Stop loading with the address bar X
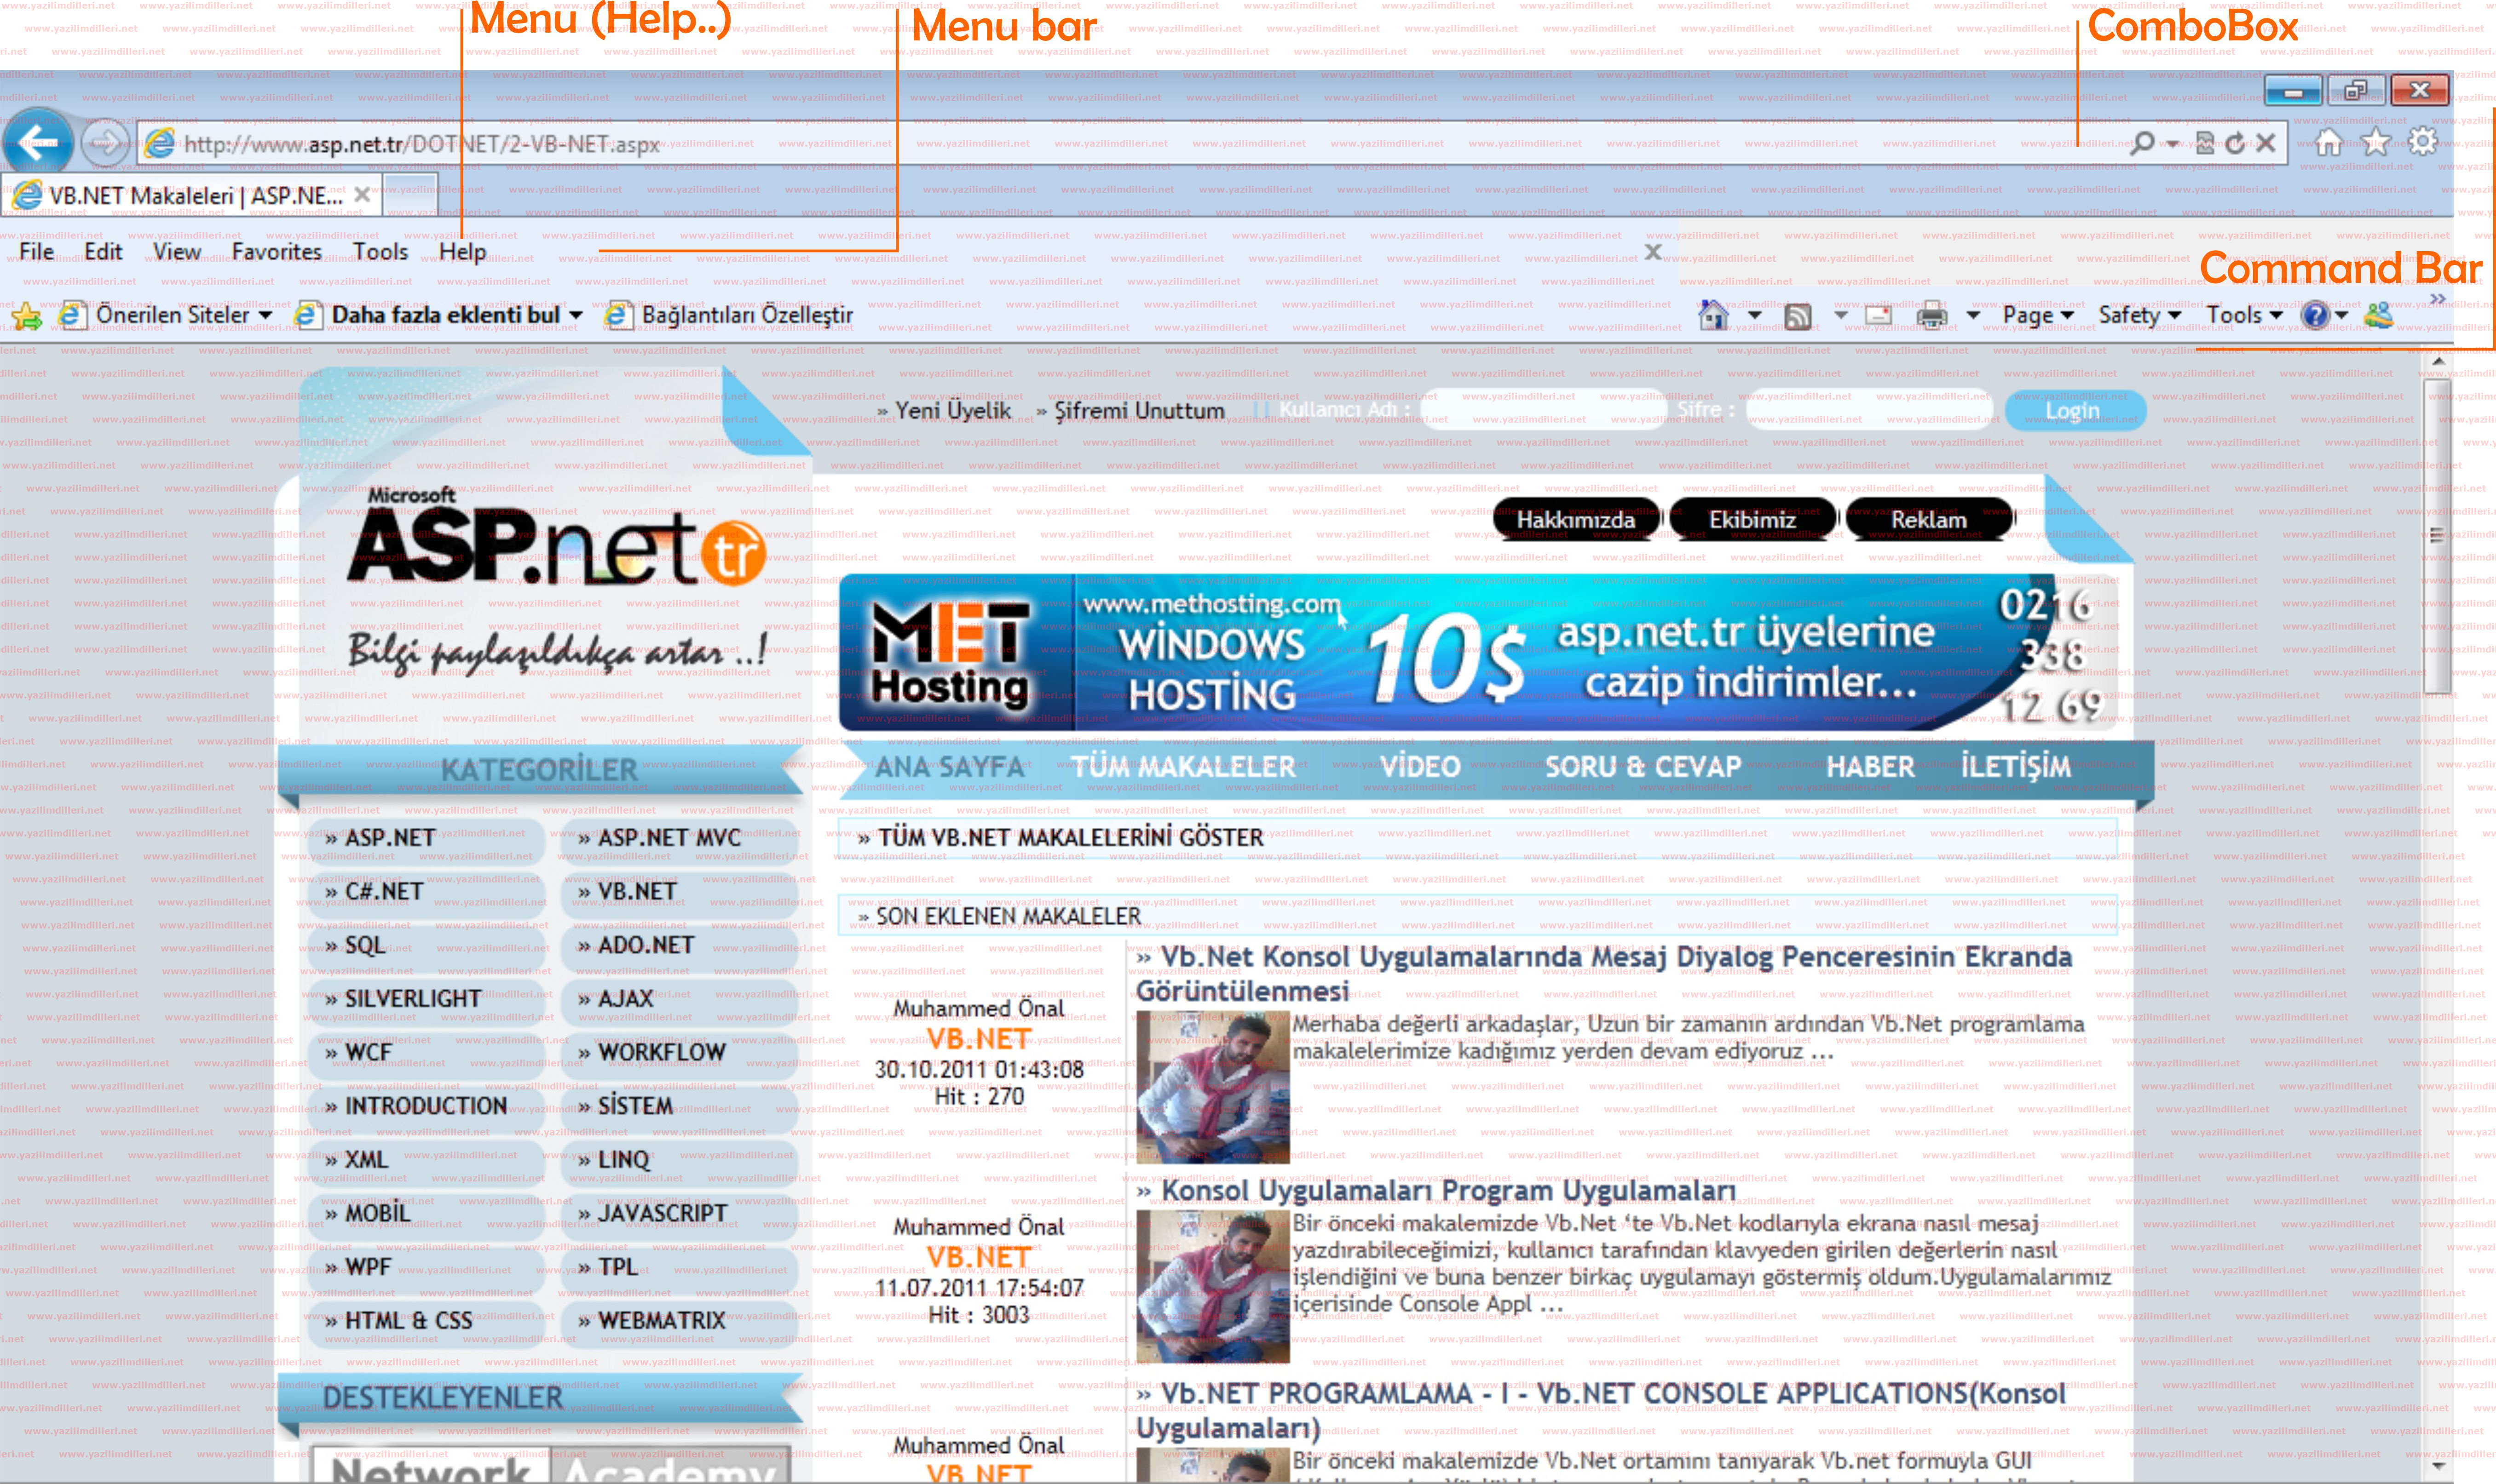 (x=2266, y=143)
